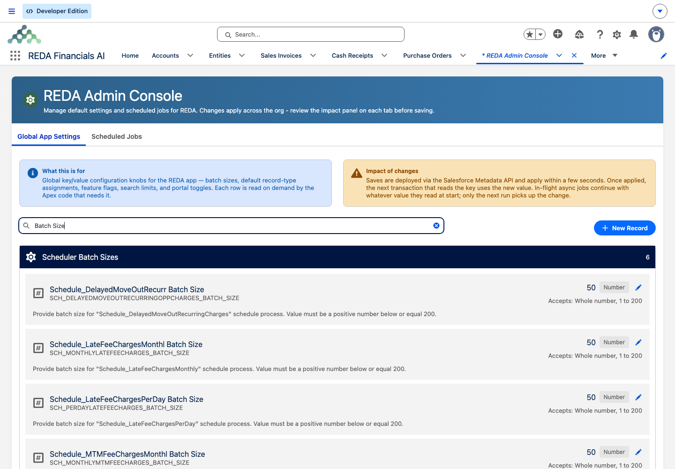
Task: Edit the Schedule_DelayedMoveOutRecurr Batch Size value
Action: pos(638,287)
